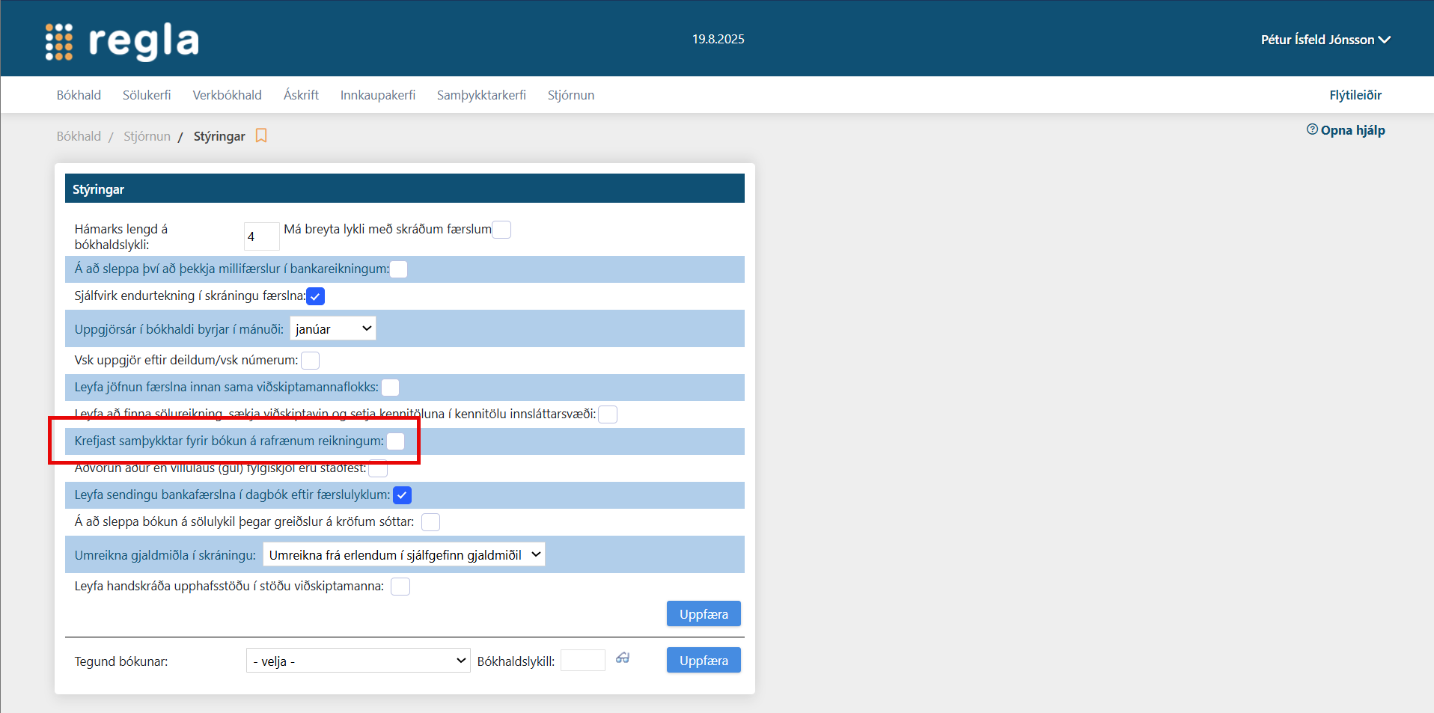1434x713 pixels.
Task: Tick 'Má breyta lykli með skráðum færslum'
Action: coord(501,230)
